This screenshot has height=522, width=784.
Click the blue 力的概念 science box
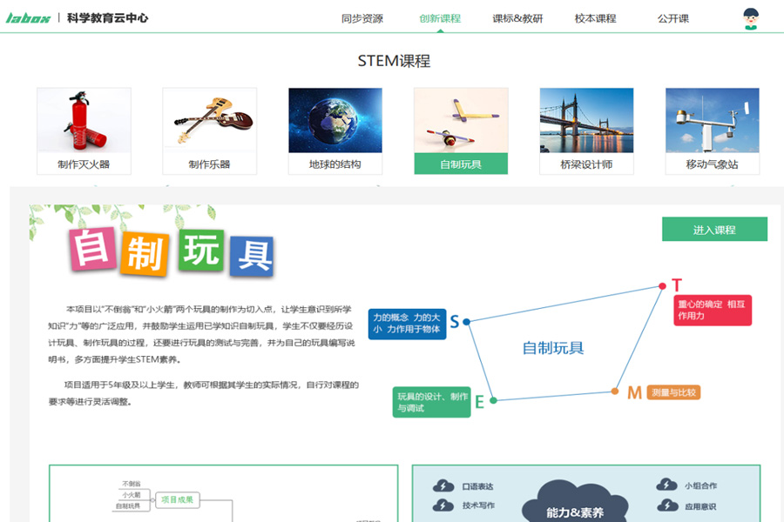click(x=407, y=324)
